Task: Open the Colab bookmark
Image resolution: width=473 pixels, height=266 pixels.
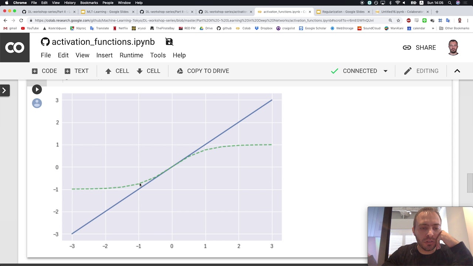Action: [244, 28]
